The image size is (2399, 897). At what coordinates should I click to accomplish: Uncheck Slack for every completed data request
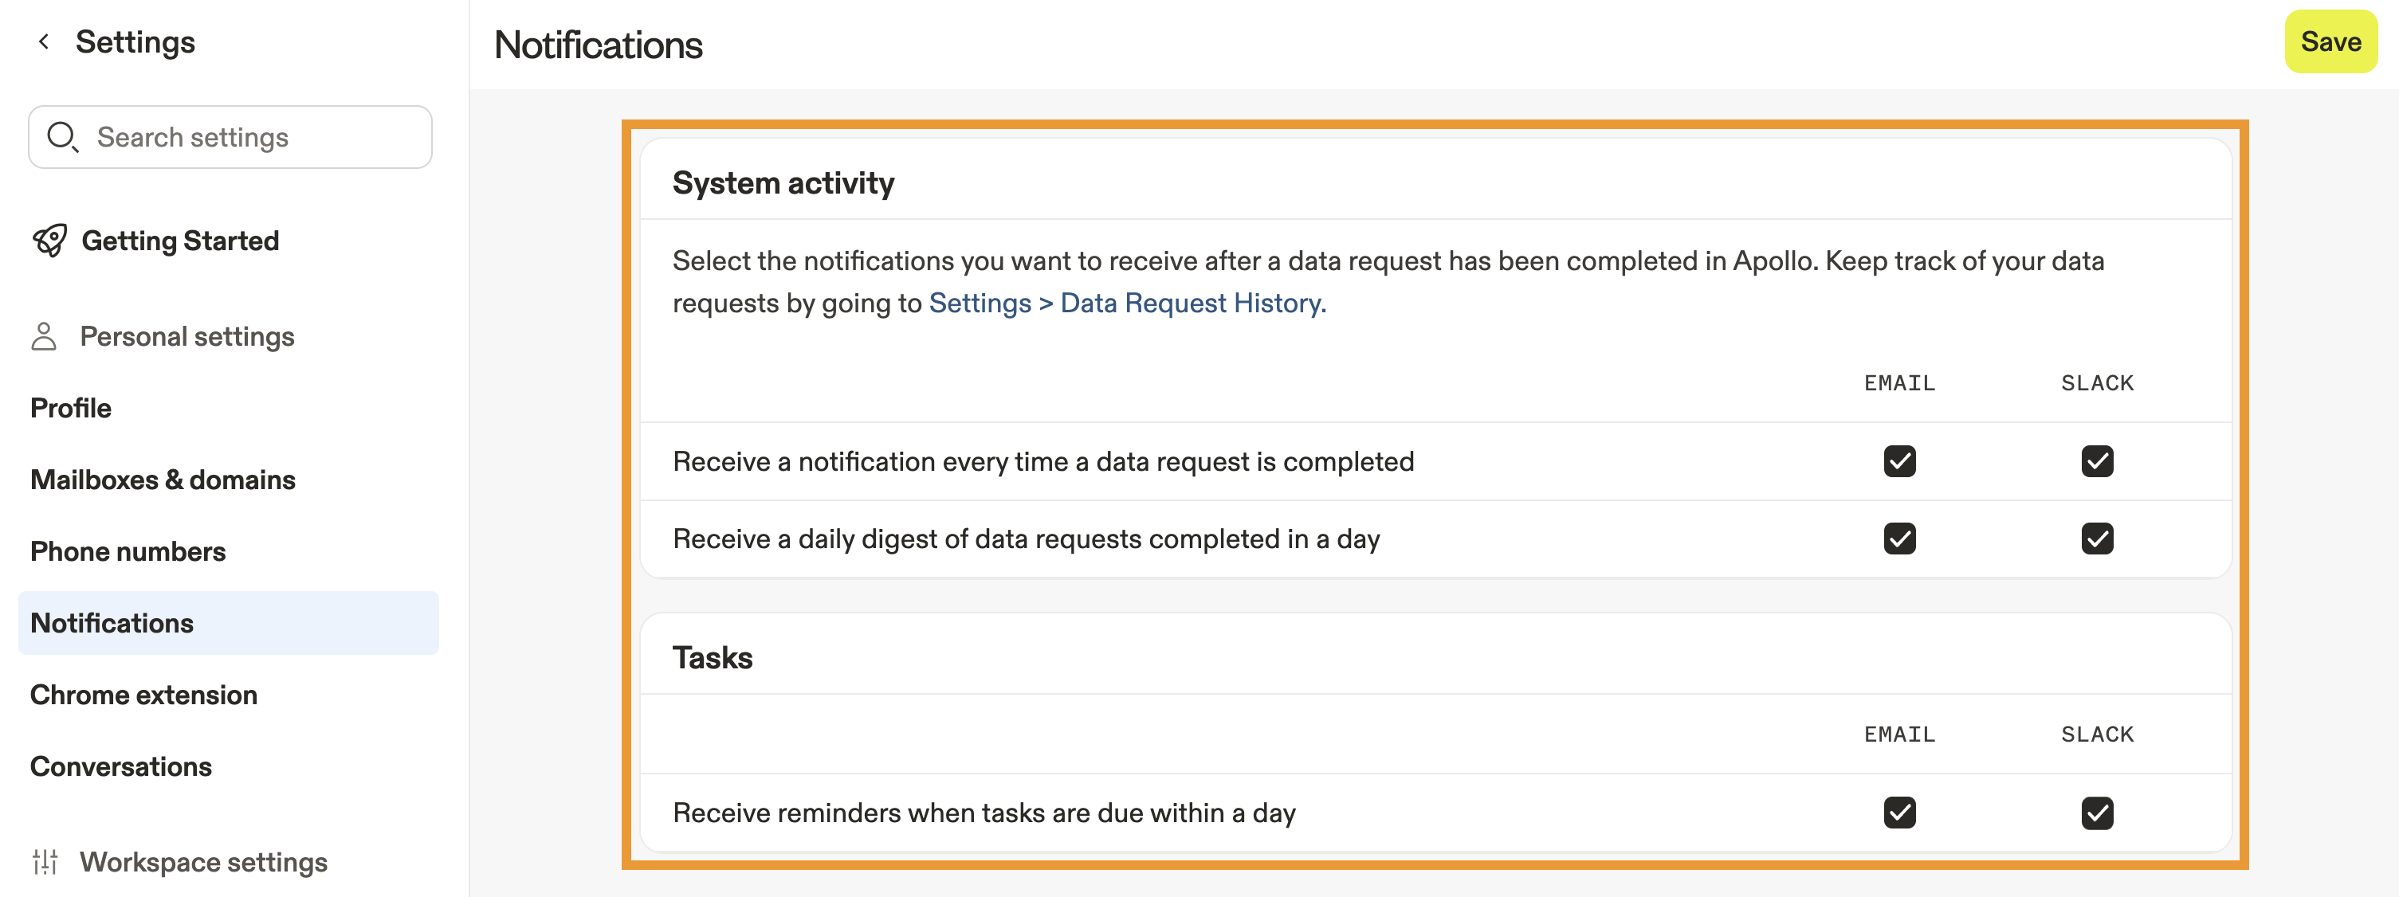pyautogui.click(x=2096, y=461)
